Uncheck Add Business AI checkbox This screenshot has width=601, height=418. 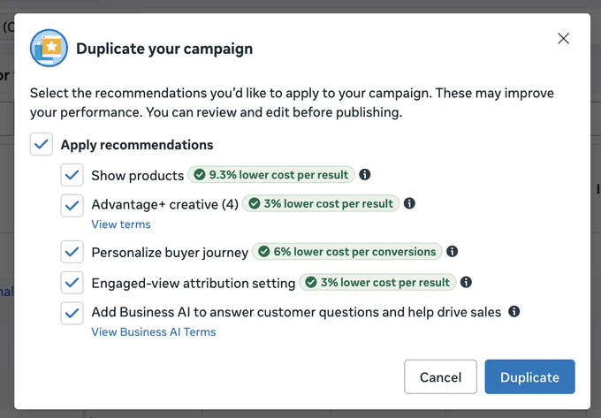pyautogui.click(x=72, y=314)
